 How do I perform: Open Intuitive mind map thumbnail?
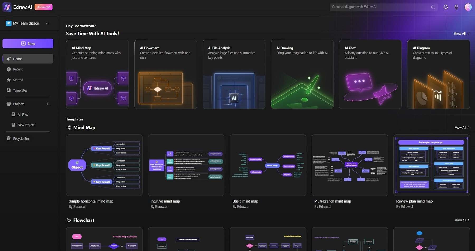click(186, 165)
